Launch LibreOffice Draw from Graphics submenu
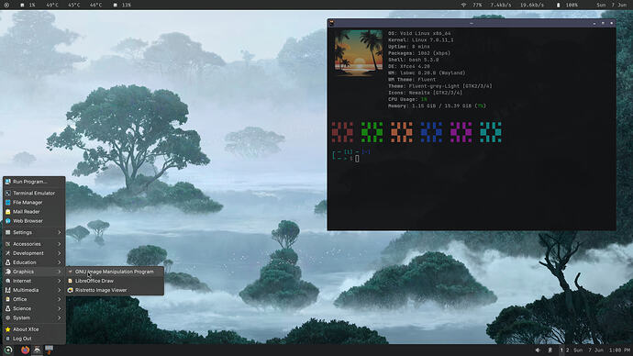Viewport: 633px width, 356px height. 115,281
